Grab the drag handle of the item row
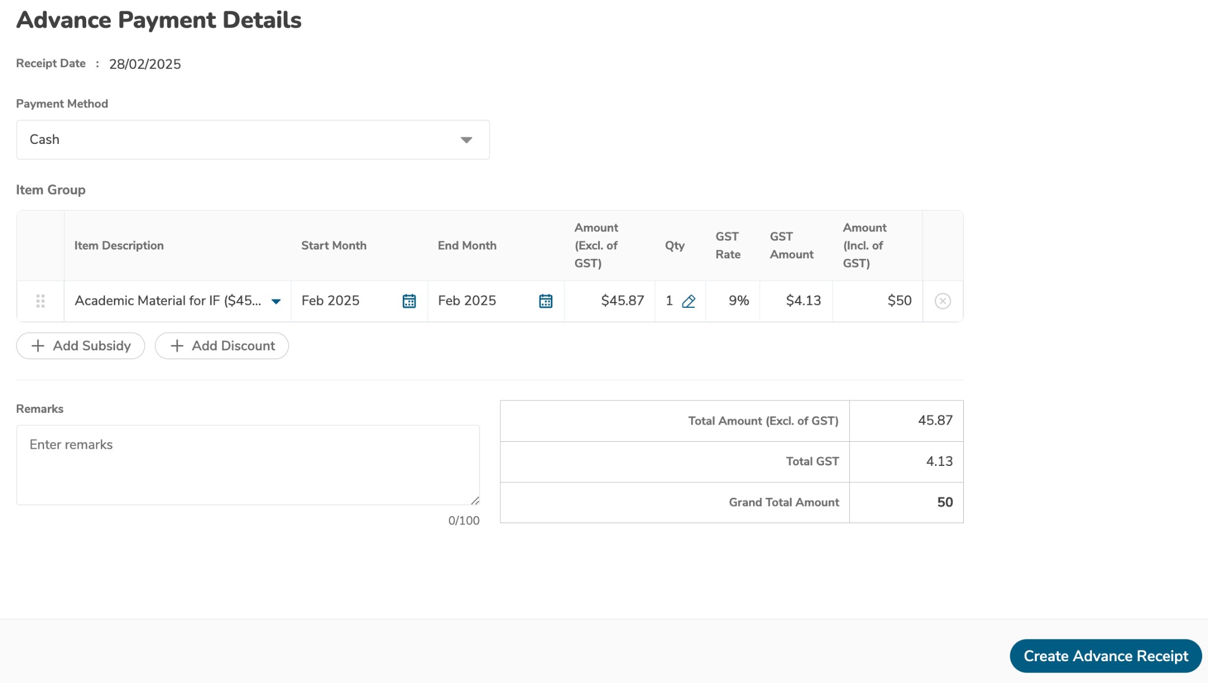Viewport: 1208px width, 683px height. tap(40, 301)
